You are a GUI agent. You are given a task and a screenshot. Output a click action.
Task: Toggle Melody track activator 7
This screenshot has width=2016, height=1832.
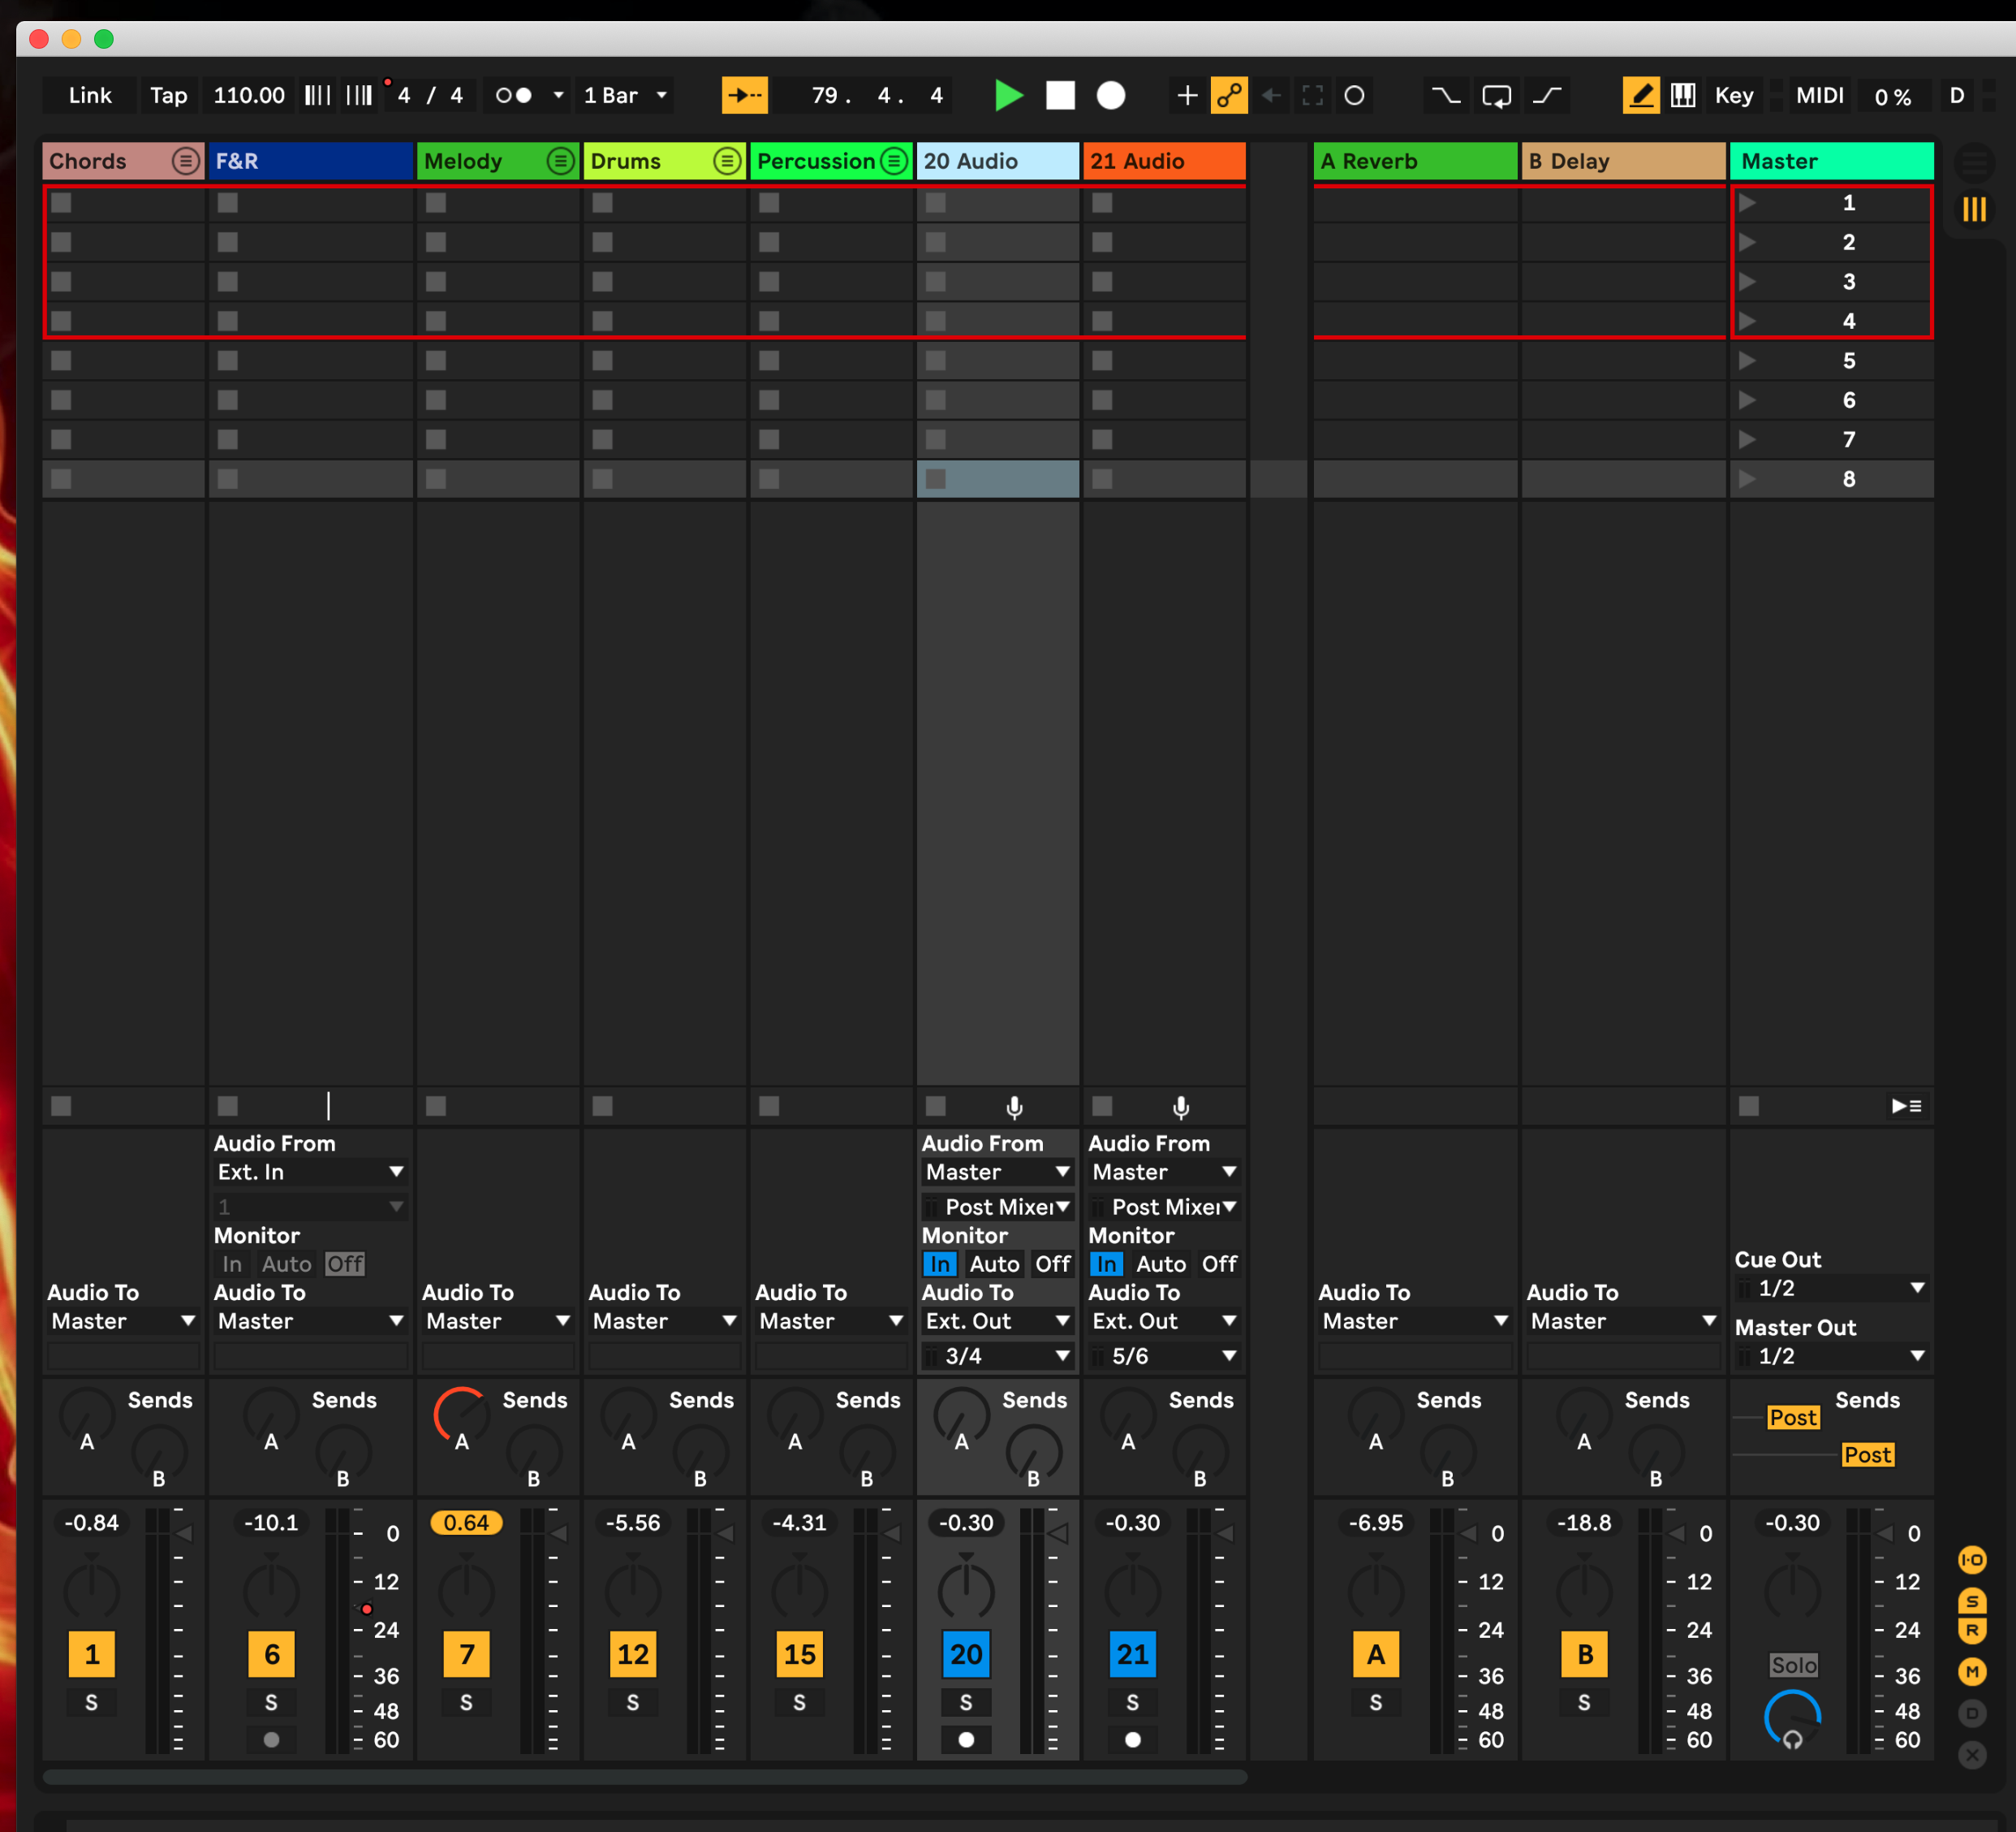(x=466, y=1654)
